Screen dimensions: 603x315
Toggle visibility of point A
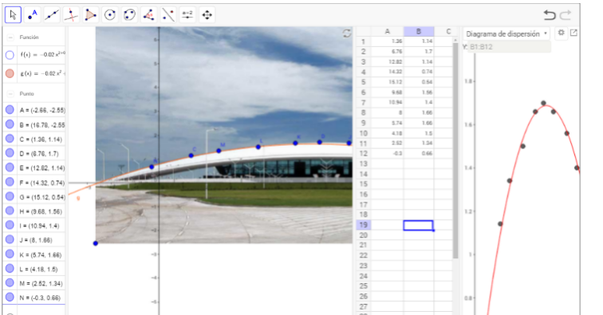click(x=10, y=110)
